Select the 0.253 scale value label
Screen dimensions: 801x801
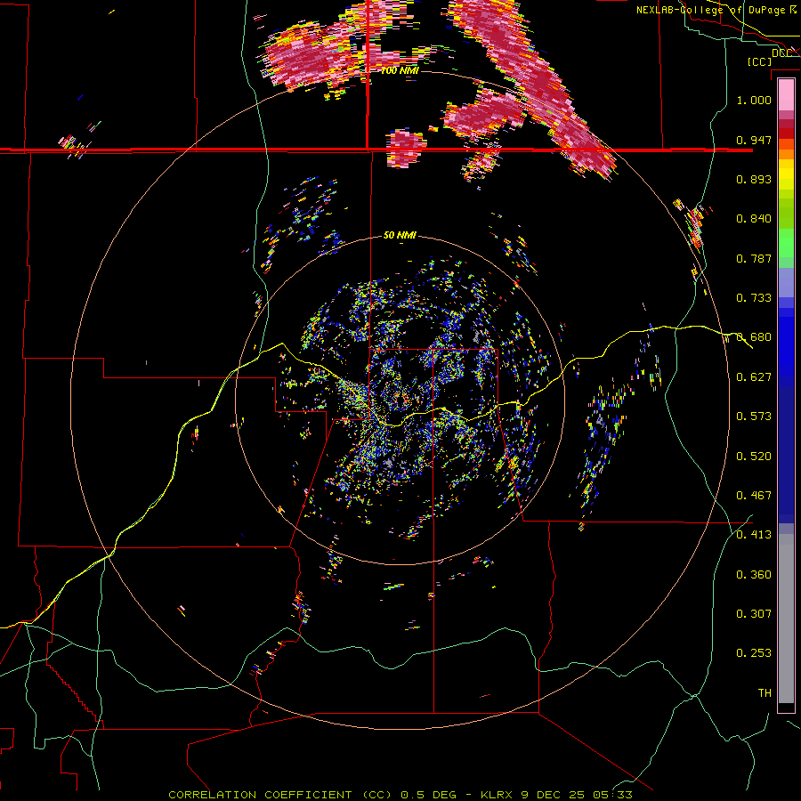754,653
